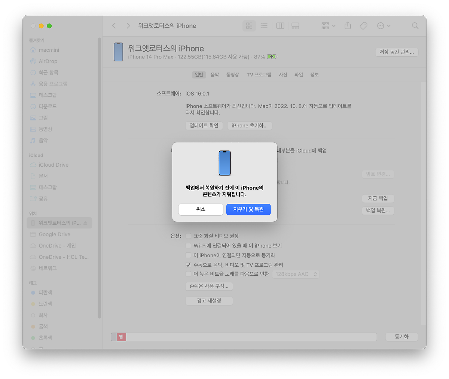The width and height of the screenshot is (449, 379).
Task: Toggle 연결되면 자동으로 동기화 checkbox
Action: (x=188, y=255)
